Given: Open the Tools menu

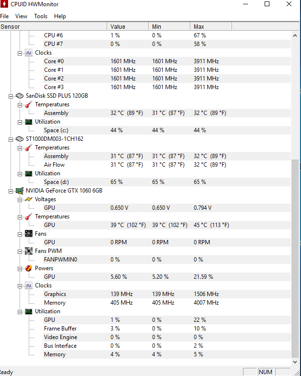Looking at the screenshot, I should (x=41, y=16).
